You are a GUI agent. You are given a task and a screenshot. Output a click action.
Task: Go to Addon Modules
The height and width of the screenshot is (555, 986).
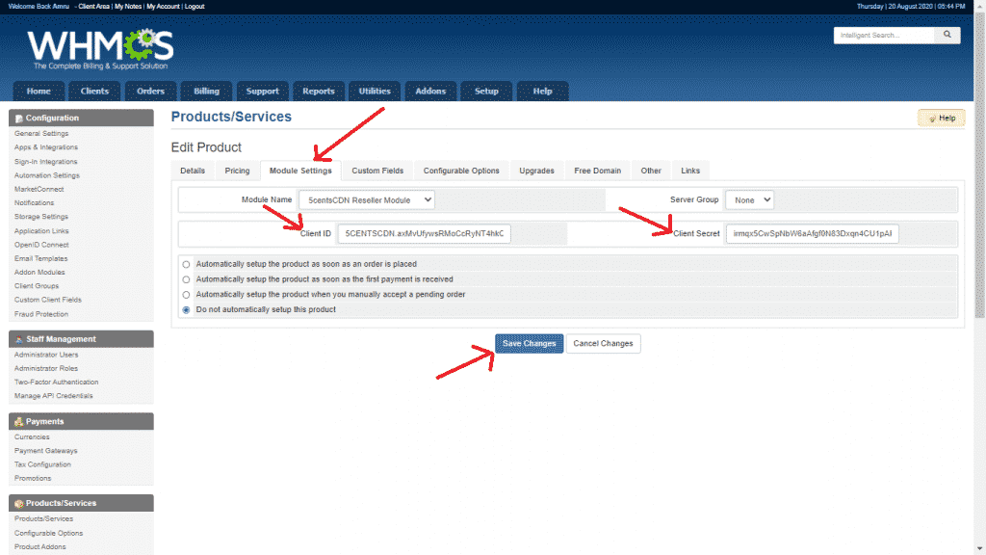coord(39,273)
